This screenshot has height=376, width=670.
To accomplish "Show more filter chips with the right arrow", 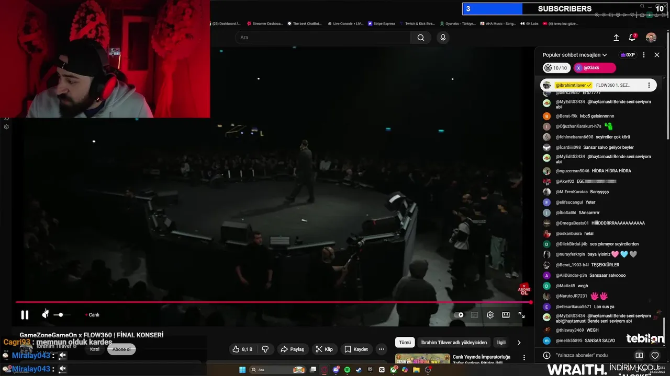I will tap(519, 343).
